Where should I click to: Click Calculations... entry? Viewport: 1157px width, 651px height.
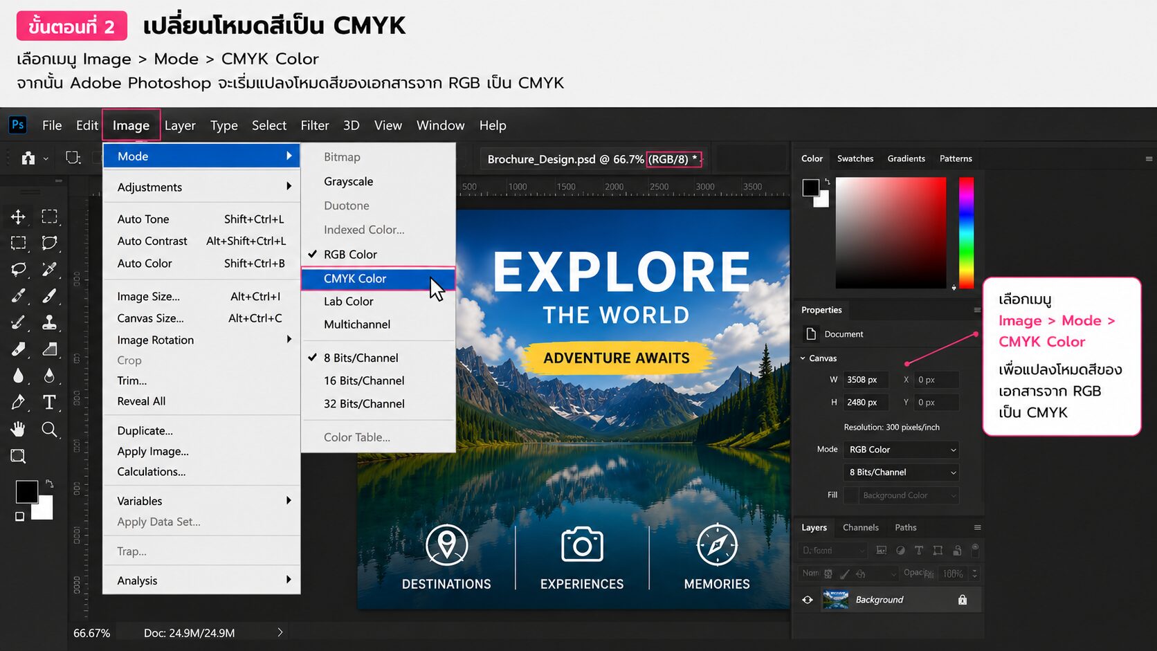pos(201,472)
